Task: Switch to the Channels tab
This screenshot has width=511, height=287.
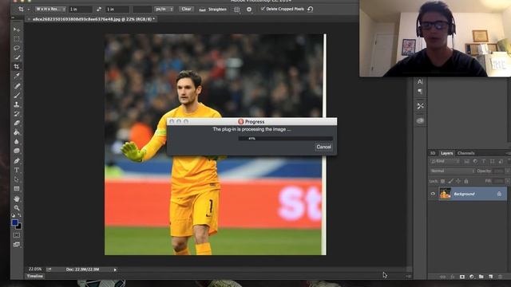Action: [x=466, y=153]
